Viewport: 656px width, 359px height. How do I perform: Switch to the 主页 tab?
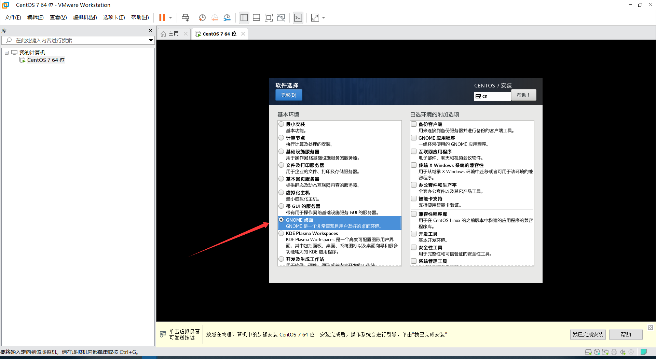tap(174, 34)
